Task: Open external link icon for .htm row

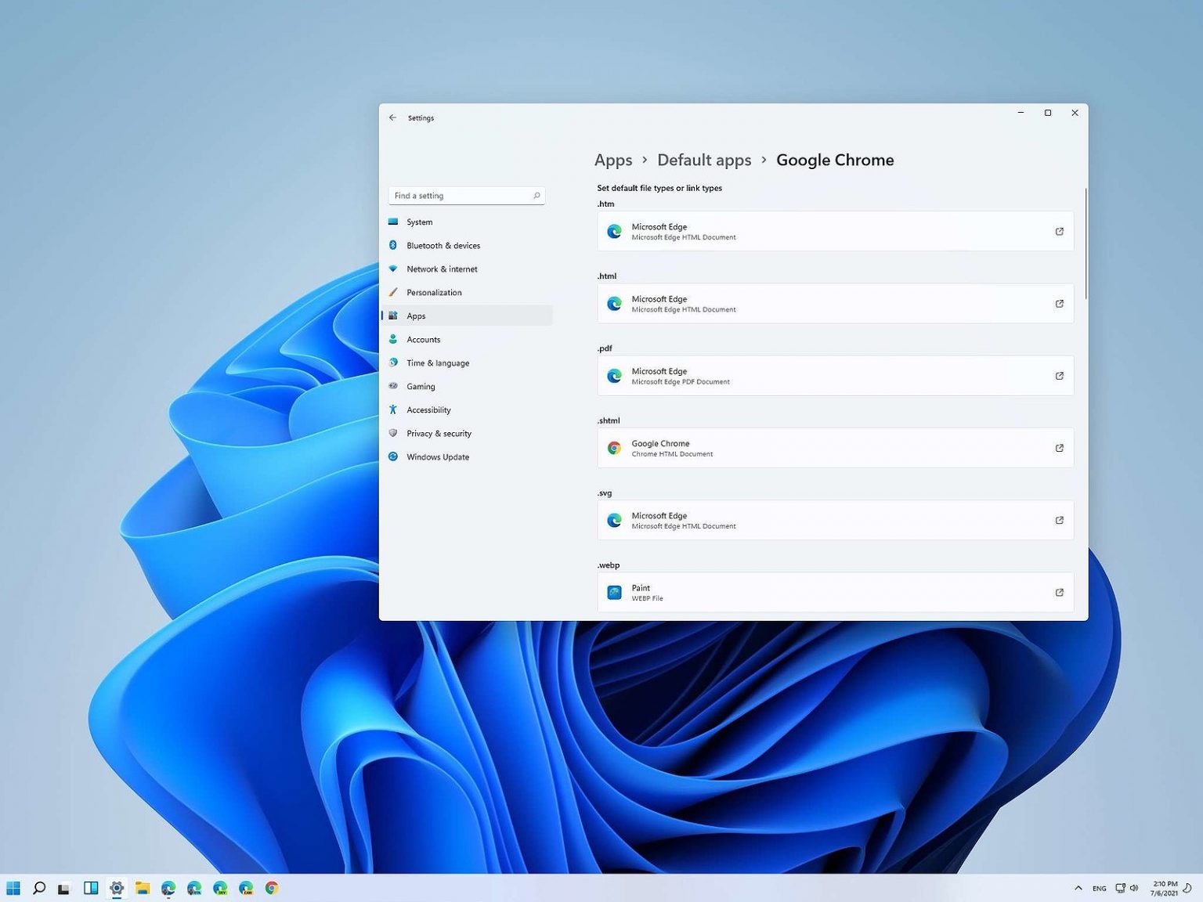Action: click(1059, 232)
